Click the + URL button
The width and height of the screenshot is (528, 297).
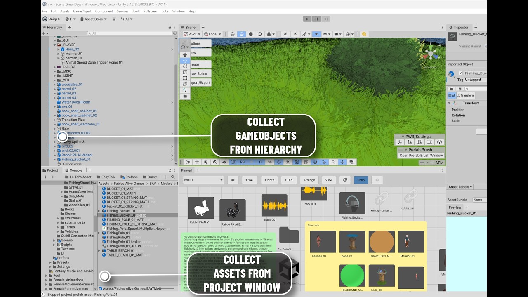[289, 180]
